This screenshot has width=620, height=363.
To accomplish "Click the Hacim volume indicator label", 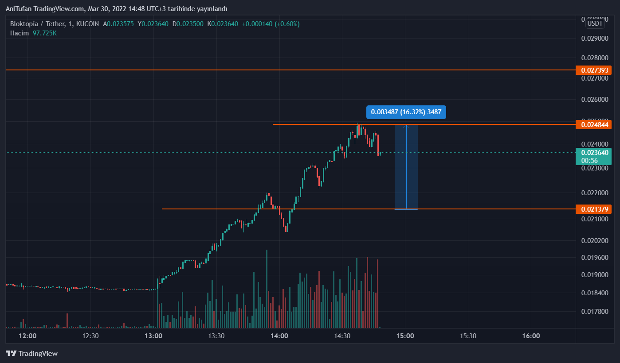I will (x=20, y=33).
